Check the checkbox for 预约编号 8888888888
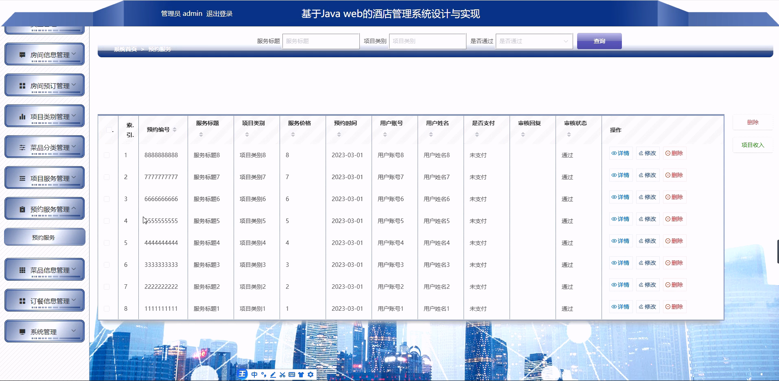The image size is (779, 381). tap(107, 155)
